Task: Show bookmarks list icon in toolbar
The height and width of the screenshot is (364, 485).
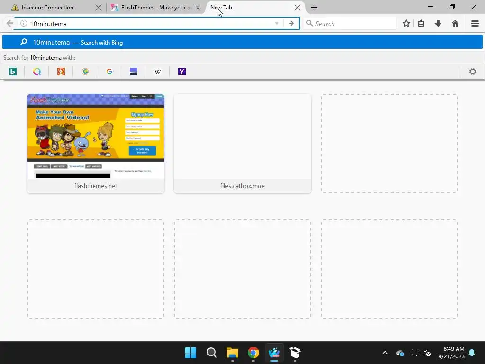Action: coord(421,24)
